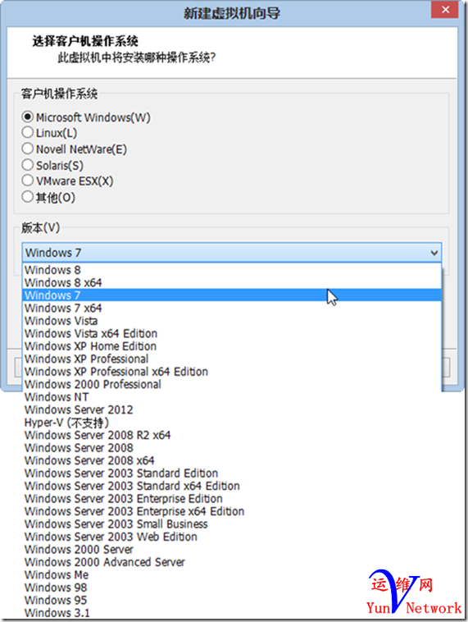The image size is (468, 622).
Task: Select the highlighted Windows 7 entry
Action: pyautogui.click(x=232, y=295)
